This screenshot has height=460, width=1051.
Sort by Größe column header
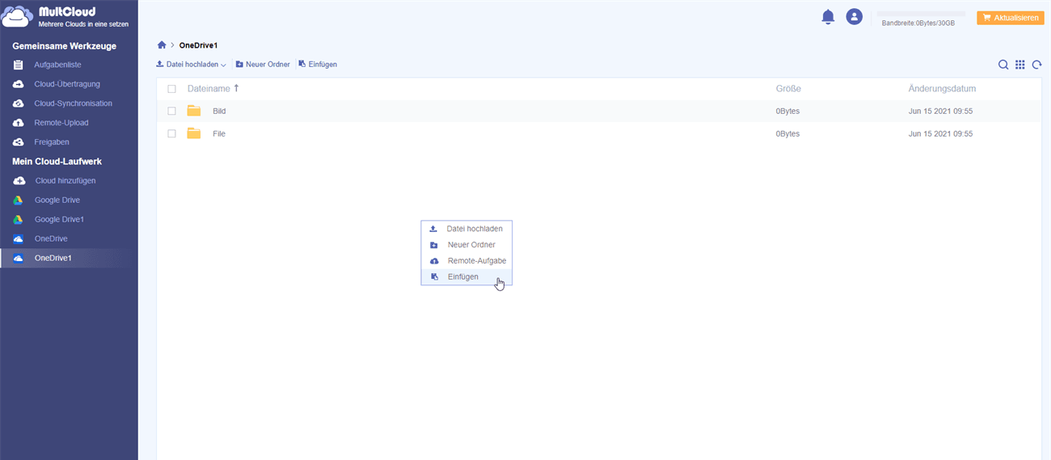pos(788,89)
